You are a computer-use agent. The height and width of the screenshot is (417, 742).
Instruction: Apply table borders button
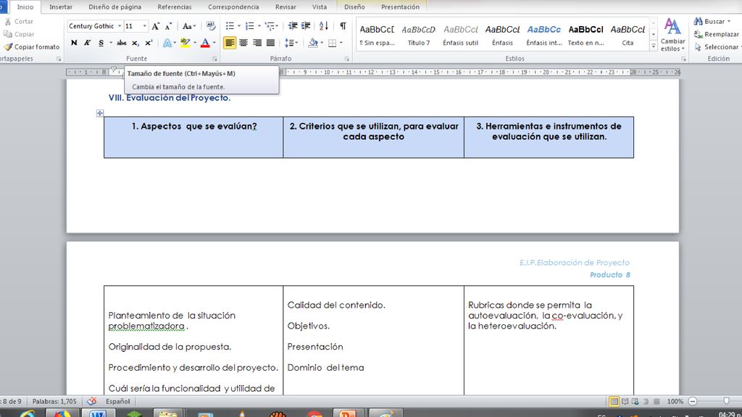(333, 43)
